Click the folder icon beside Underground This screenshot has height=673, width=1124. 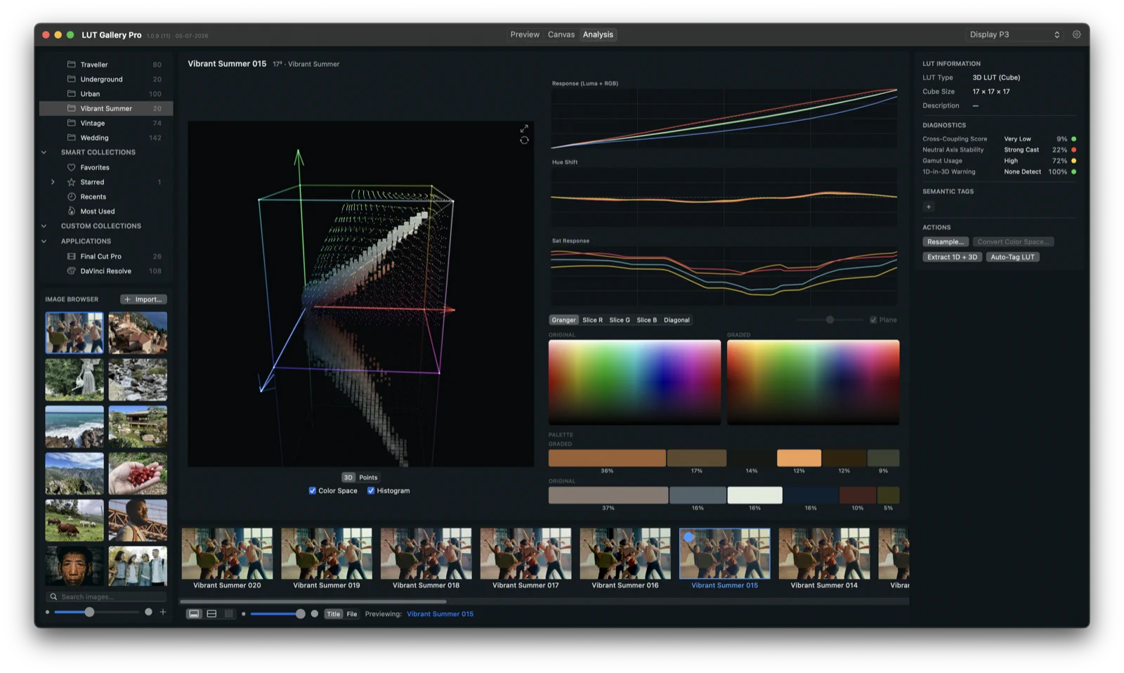[71, 79]
